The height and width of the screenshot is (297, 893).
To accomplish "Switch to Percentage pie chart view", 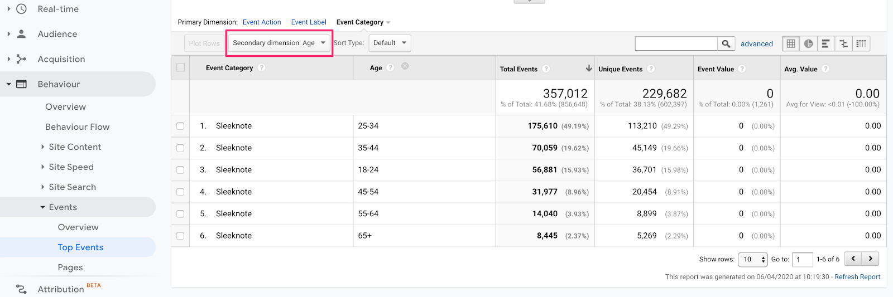I will [x=808, y=43].
